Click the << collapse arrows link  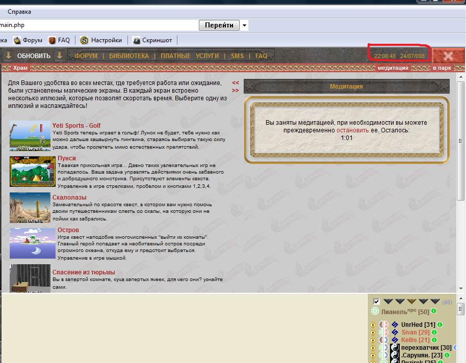pos(236,83)
